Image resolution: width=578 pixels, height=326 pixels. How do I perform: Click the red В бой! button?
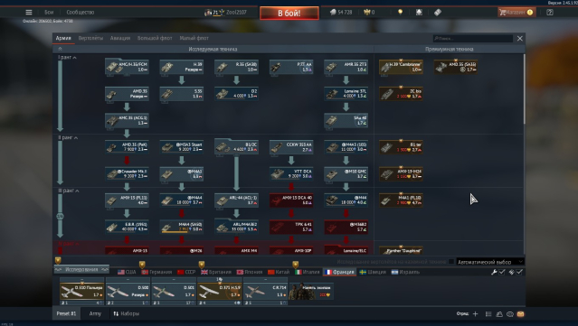click(x=289, y=14)
